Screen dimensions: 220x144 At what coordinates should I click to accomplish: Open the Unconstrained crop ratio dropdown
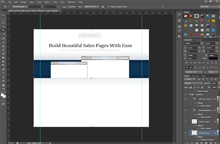point(20,7)
